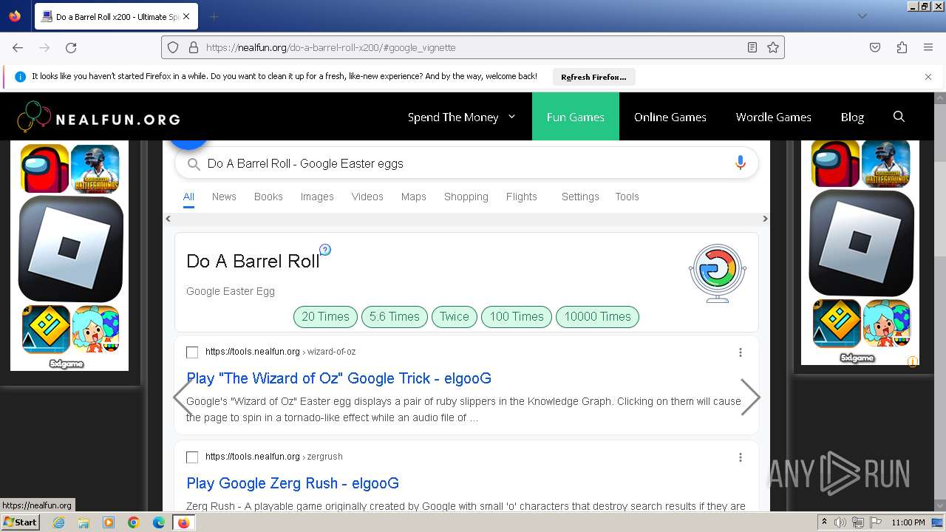Image resolution: width=946 pixels, height=532 pixels.
Task: Open the Firefox extensions puzzle icon
Action: (902, 47)
